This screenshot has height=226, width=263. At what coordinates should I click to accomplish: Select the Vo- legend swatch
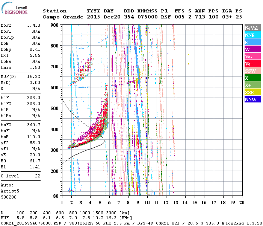[252, 56]
